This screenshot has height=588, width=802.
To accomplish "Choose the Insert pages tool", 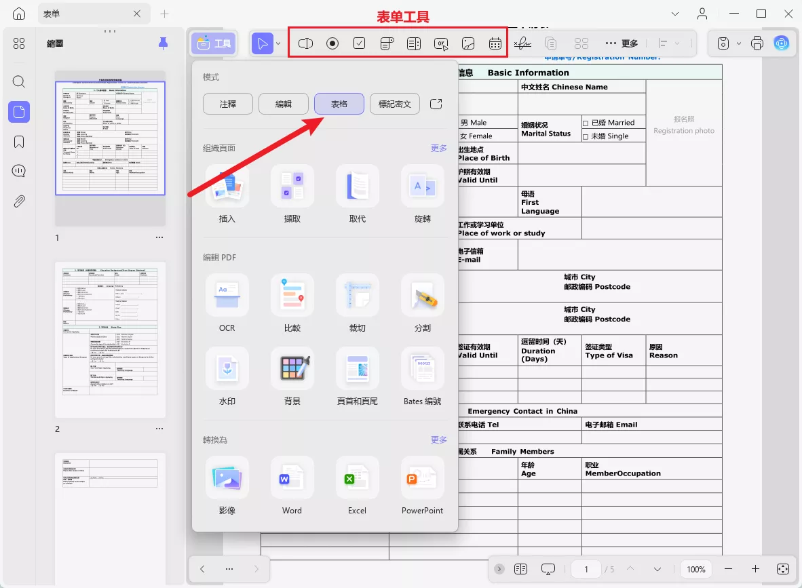I will [227, 195].
